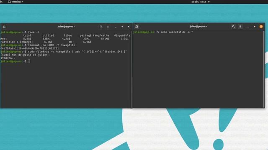Click the 'free -h' command text
Screen dimensions: 268x150
pos(33,32)
